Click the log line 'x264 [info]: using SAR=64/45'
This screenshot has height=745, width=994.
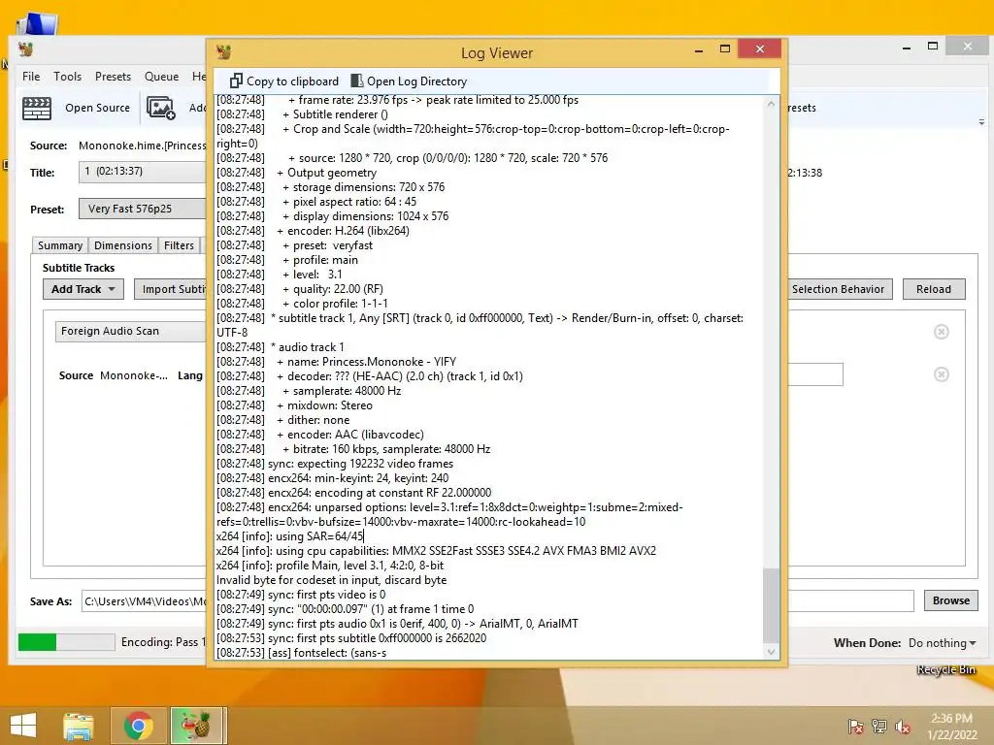point(290,536)
